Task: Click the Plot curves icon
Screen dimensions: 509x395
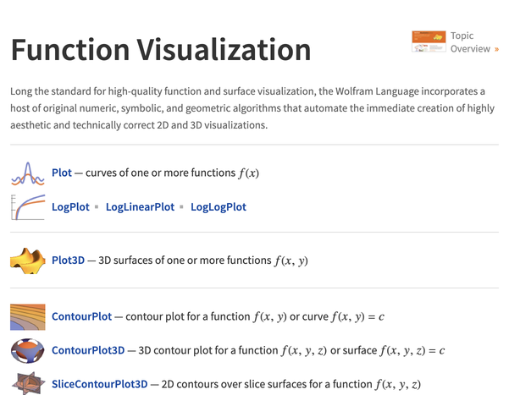Action: tap(27, 173)
